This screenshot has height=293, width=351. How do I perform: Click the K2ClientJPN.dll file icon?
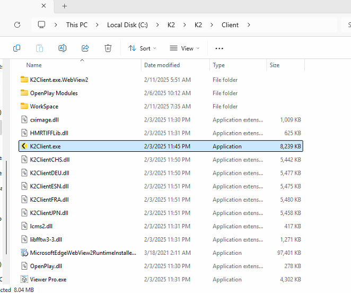coord(24,213)
